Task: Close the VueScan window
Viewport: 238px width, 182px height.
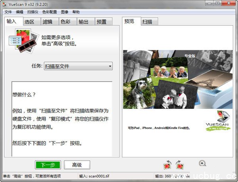Action: 229,3
